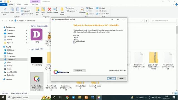This screenshot has width=178, height=100.
Task: Open the File tab in File Explorer
Action: pyautogui.click(x=4, y=4)
